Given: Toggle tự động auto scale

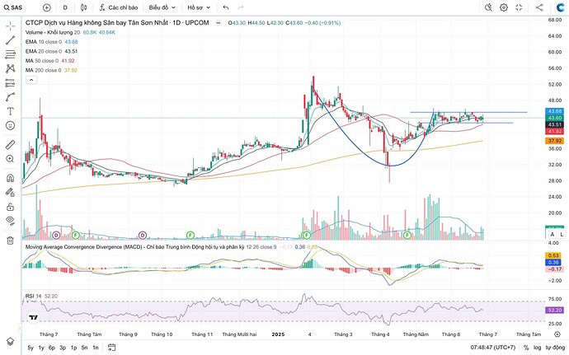Looking at the screenshot, I should pyautogui.click(x=554, y=348).
